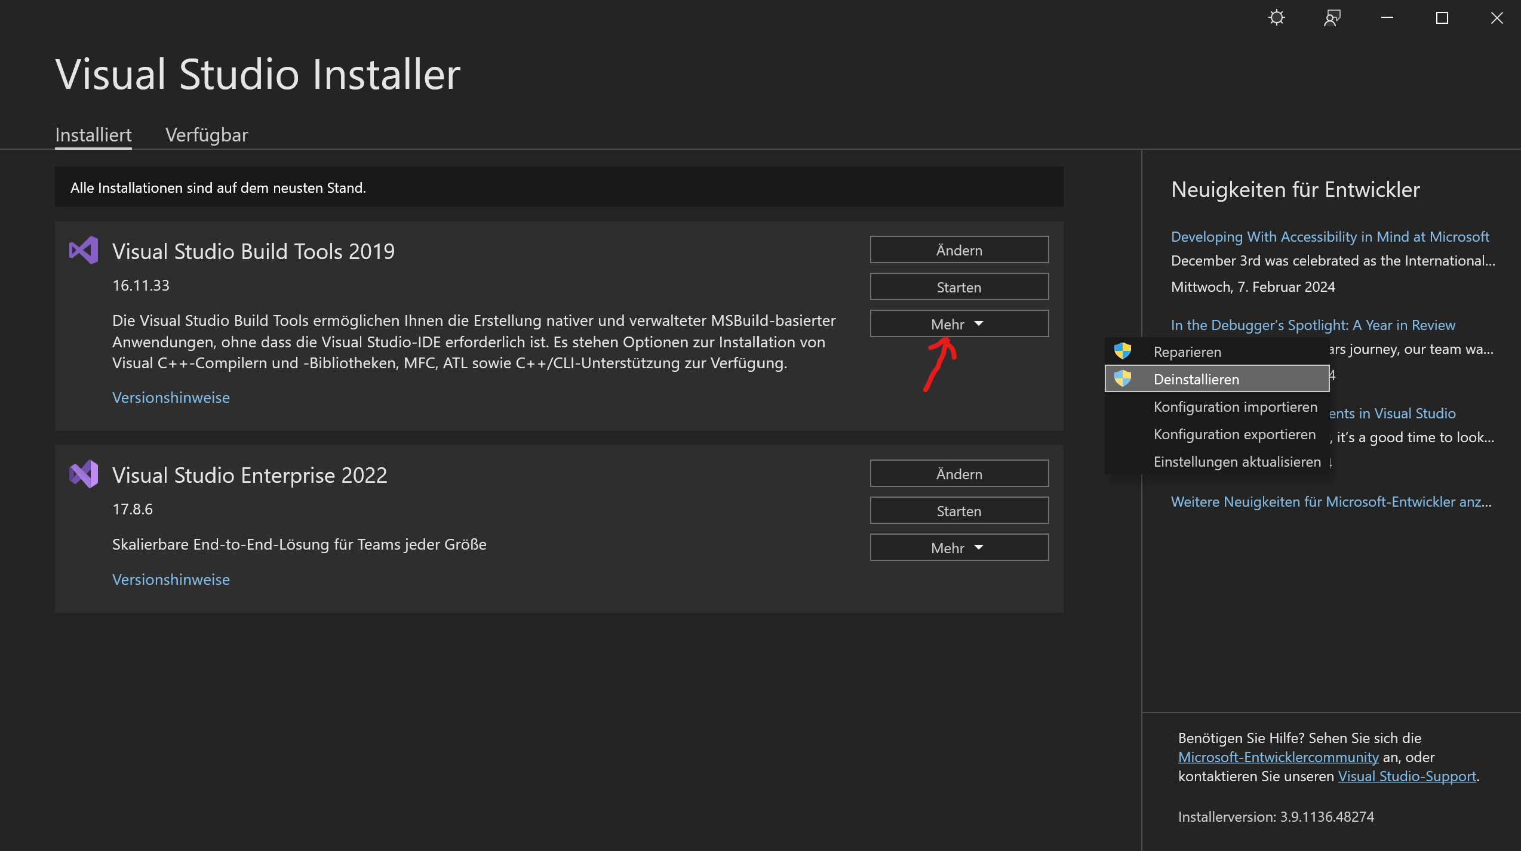Expand the Mehr dropdown for Enterprise 2022
Screen dimensions: 1521x851
[959, 548]
